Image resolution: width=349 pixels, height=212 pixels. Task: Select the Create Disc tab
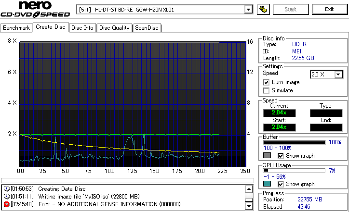pos(51,27)
